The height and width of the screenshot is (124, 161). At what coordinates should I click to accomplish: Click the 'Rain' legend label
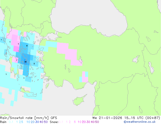coord(3,122)
